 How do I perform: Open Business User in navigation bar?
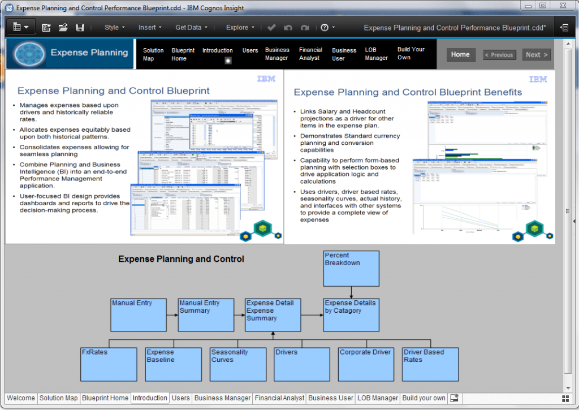pos(344,54)
